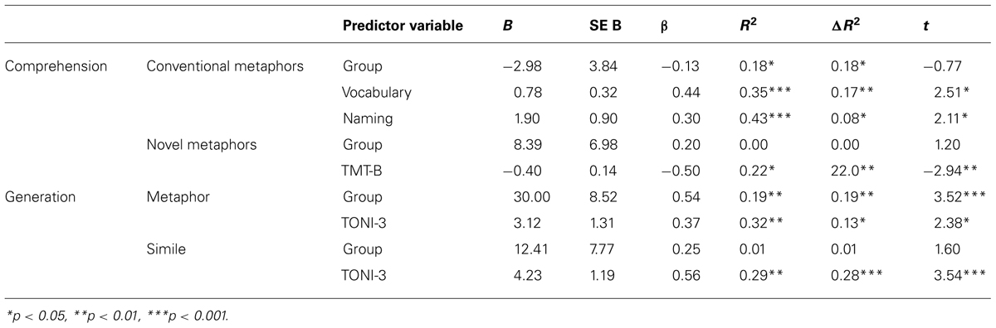Click the Predictor variable column header
The height and width of the screenshot is (328, 996).
coord(403,26)
